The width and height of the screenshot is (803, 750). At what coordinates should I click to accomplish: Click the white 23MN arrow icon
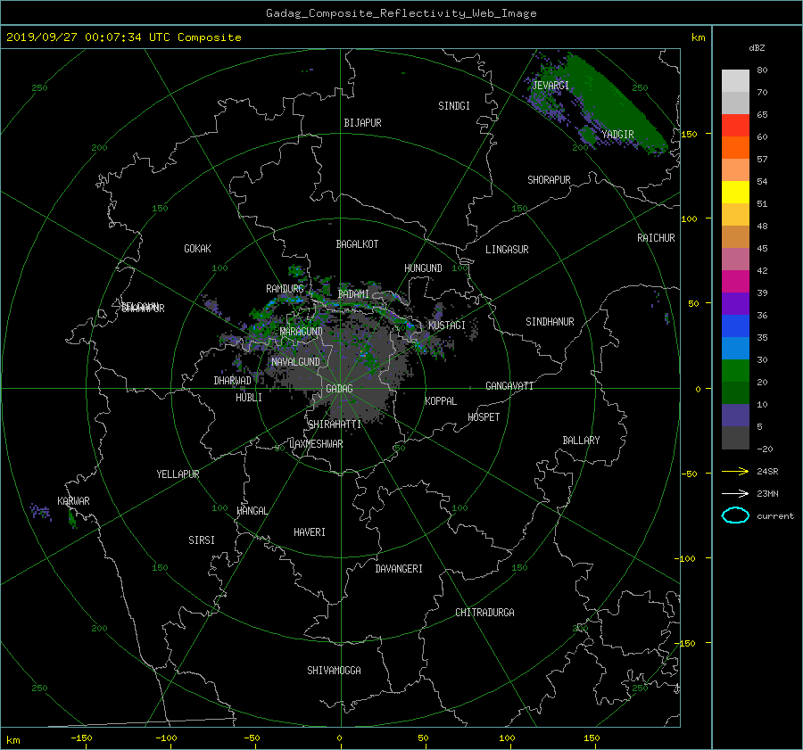735,493
